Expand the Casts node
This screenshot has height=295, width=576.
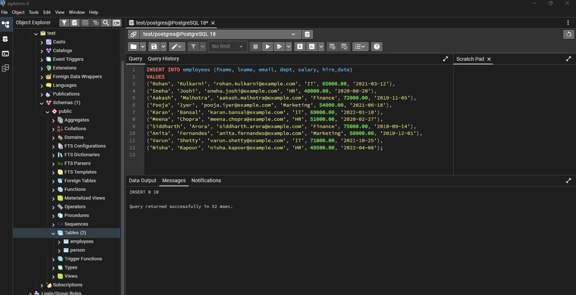point(42,42)
